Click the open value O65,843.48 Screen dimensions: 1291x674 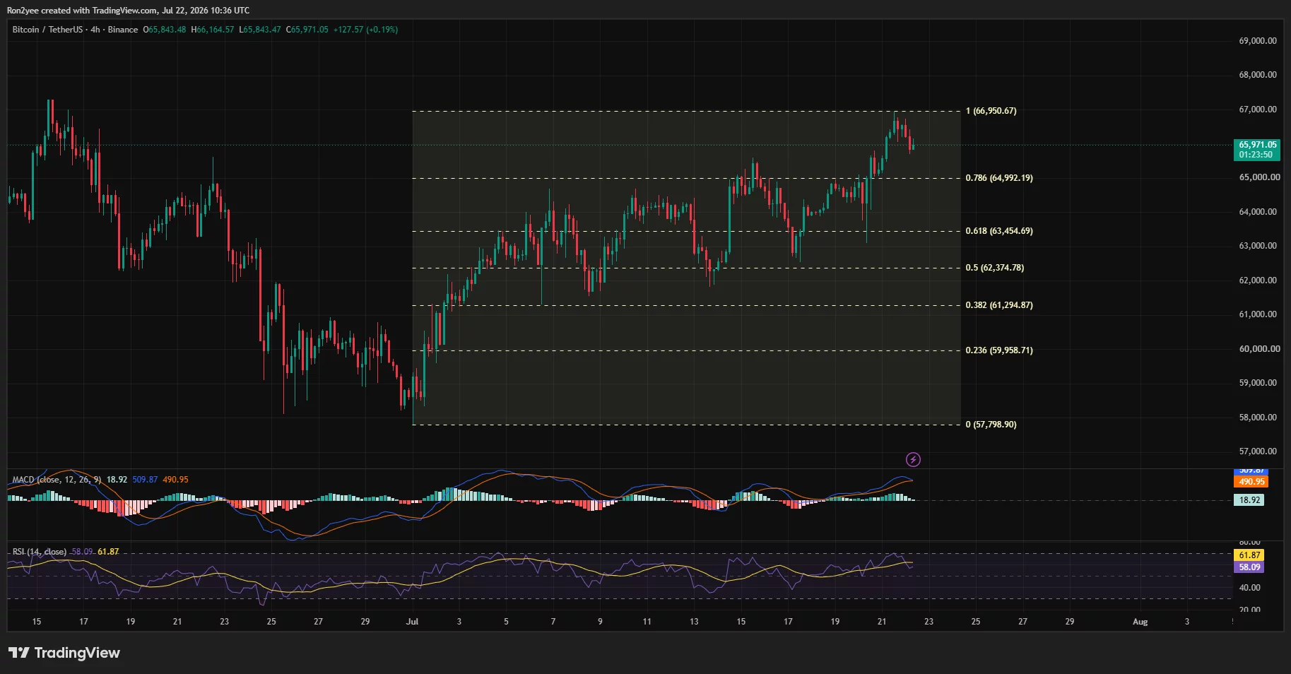165,30
